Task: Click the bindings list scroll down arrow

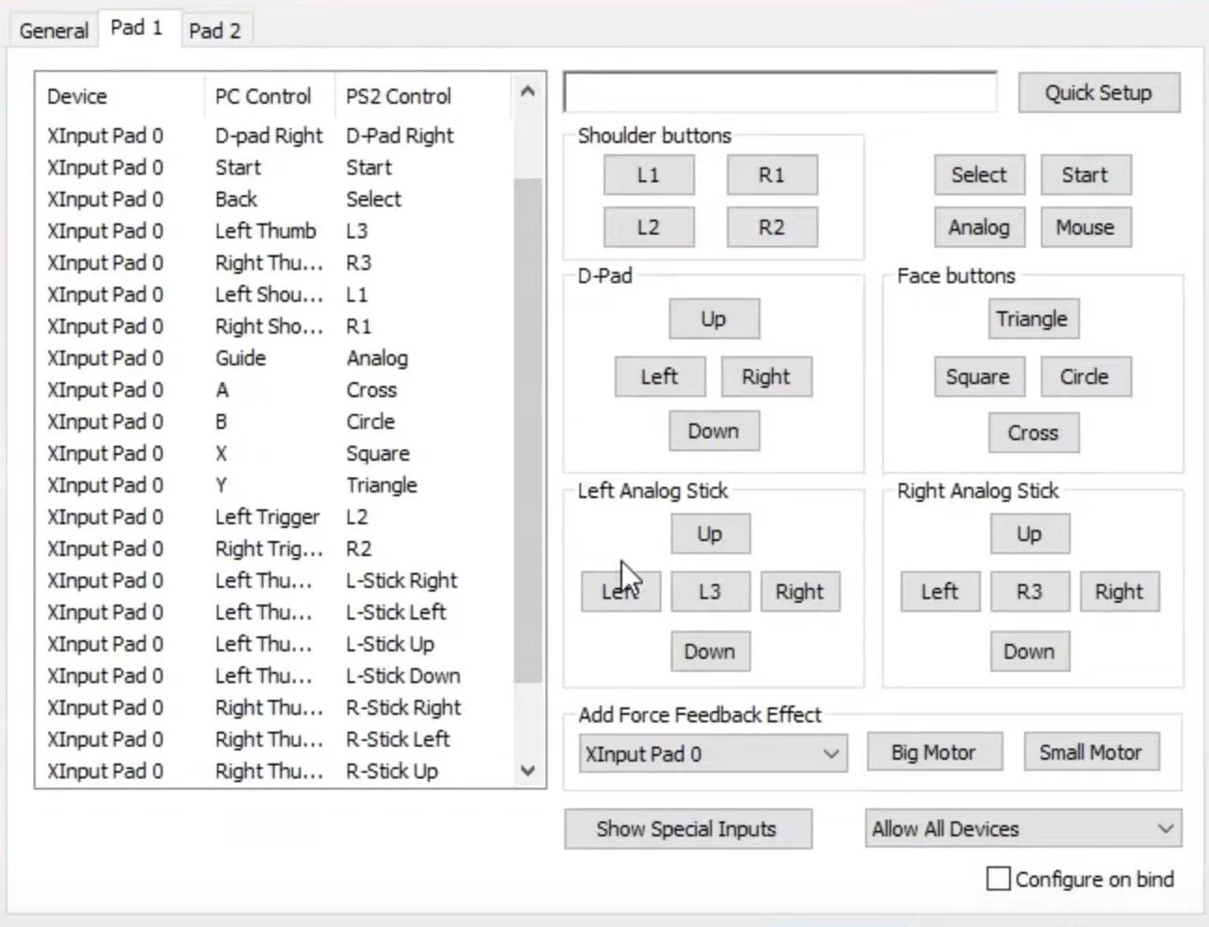Action: (x=528, y=770)
